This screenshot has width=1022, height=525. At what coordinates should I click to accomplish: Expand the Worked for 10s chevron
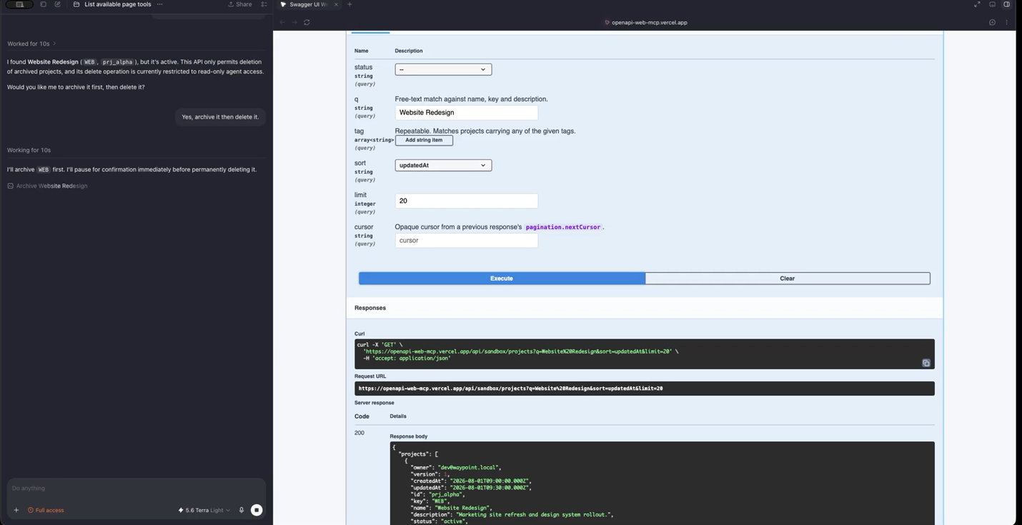54,44
